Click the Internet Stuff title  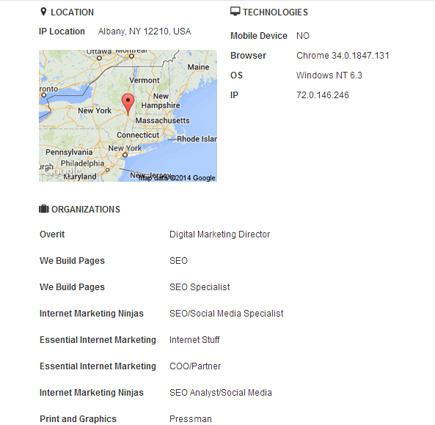point(194,340)
